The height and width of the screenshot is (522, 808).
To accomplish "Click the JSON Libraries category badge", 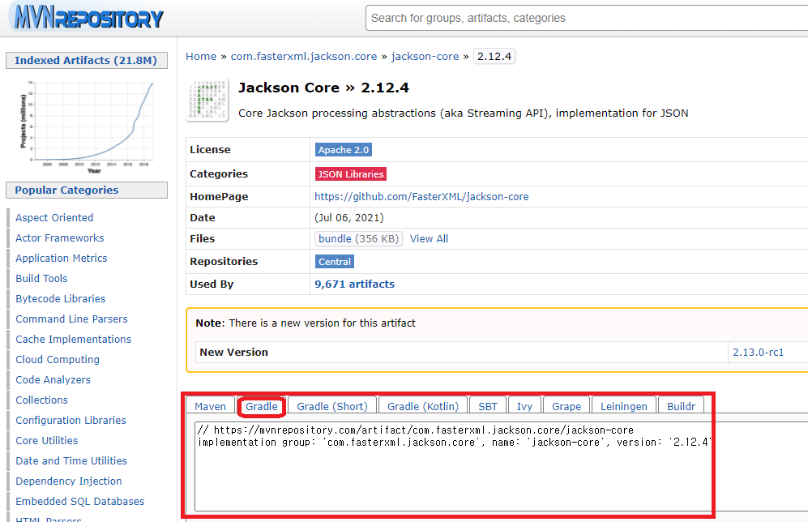I will (351, 174).
